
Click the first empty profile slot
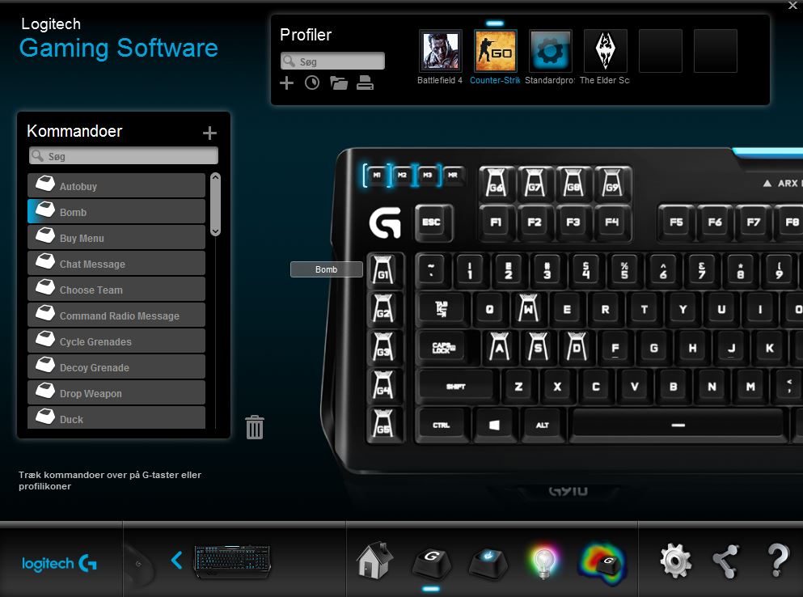tap(660, 50)
